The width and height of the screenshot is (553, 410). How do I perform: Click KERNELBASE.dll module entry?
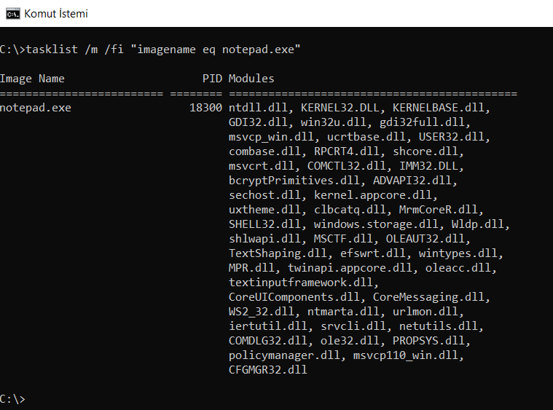439,108
